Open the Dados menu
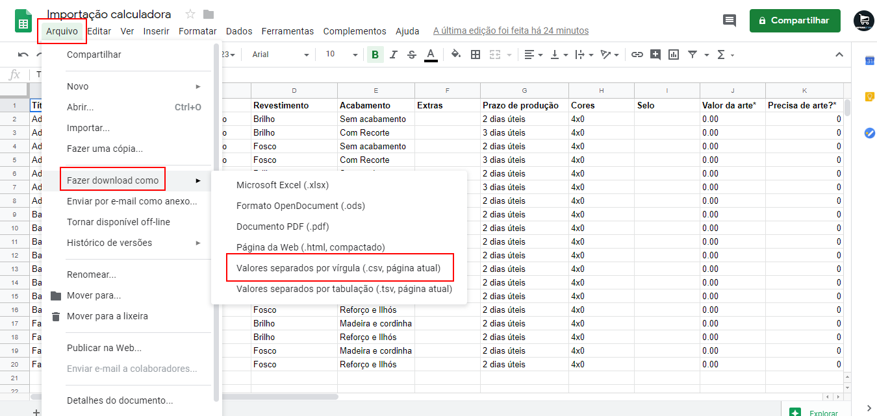877x416 pixels. 239,31
